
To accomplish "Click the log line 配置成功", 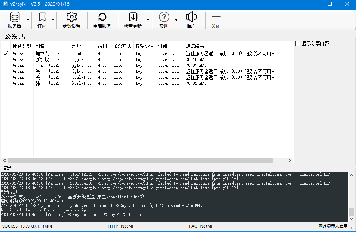I will 10,192.
